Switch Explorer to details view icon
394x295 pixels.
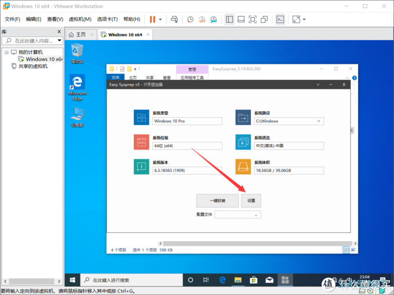tap(346, 250)
